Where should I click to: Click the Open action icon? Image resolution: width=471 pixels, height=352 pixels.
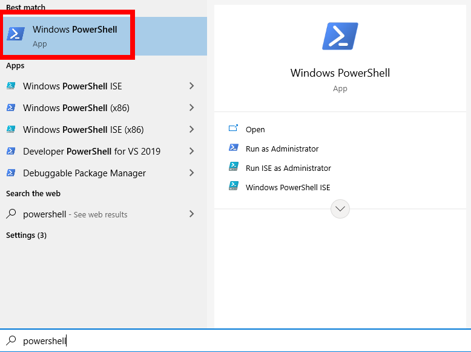[234, 129]
